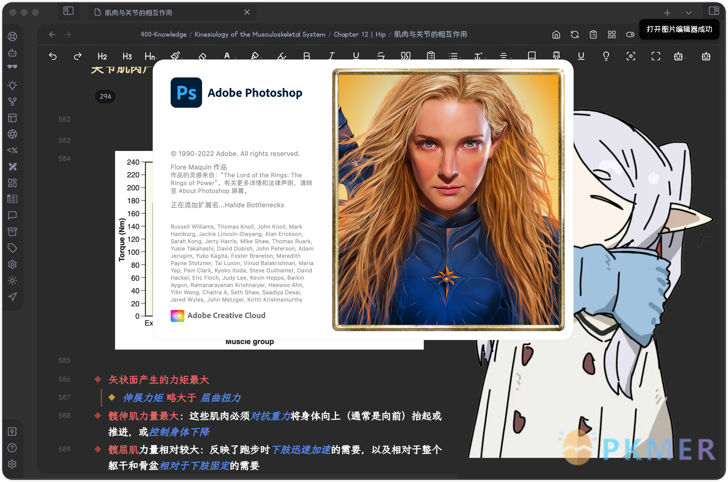Open the text size dropdown

coord(480,56)
